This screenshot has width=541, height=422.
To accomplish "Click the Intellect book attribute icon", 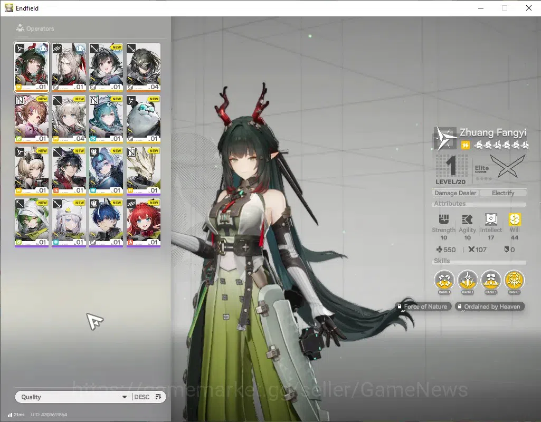I will point(491,219).
